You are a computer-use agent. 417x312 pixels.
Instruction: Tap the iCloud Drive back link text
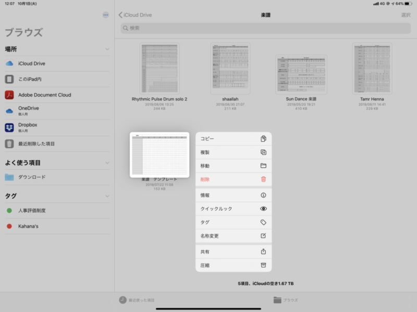pos(138,15)
